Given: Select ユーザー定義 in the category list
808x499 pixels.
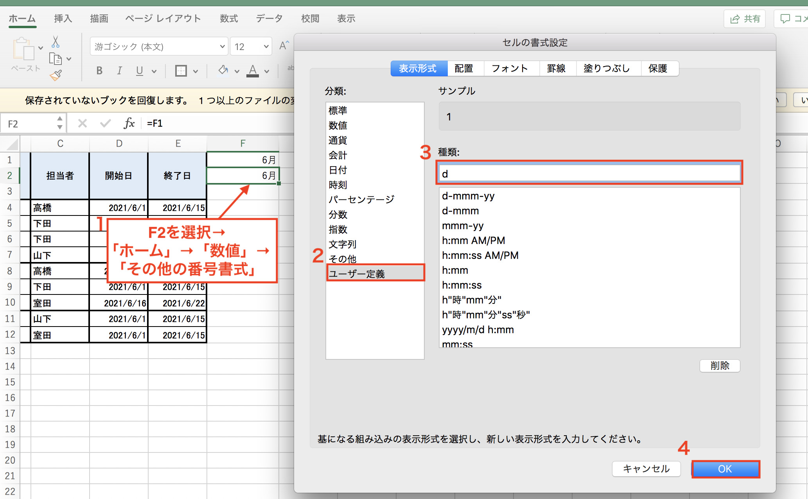Looking at the screenshot, I should click(x=375, y=273).
